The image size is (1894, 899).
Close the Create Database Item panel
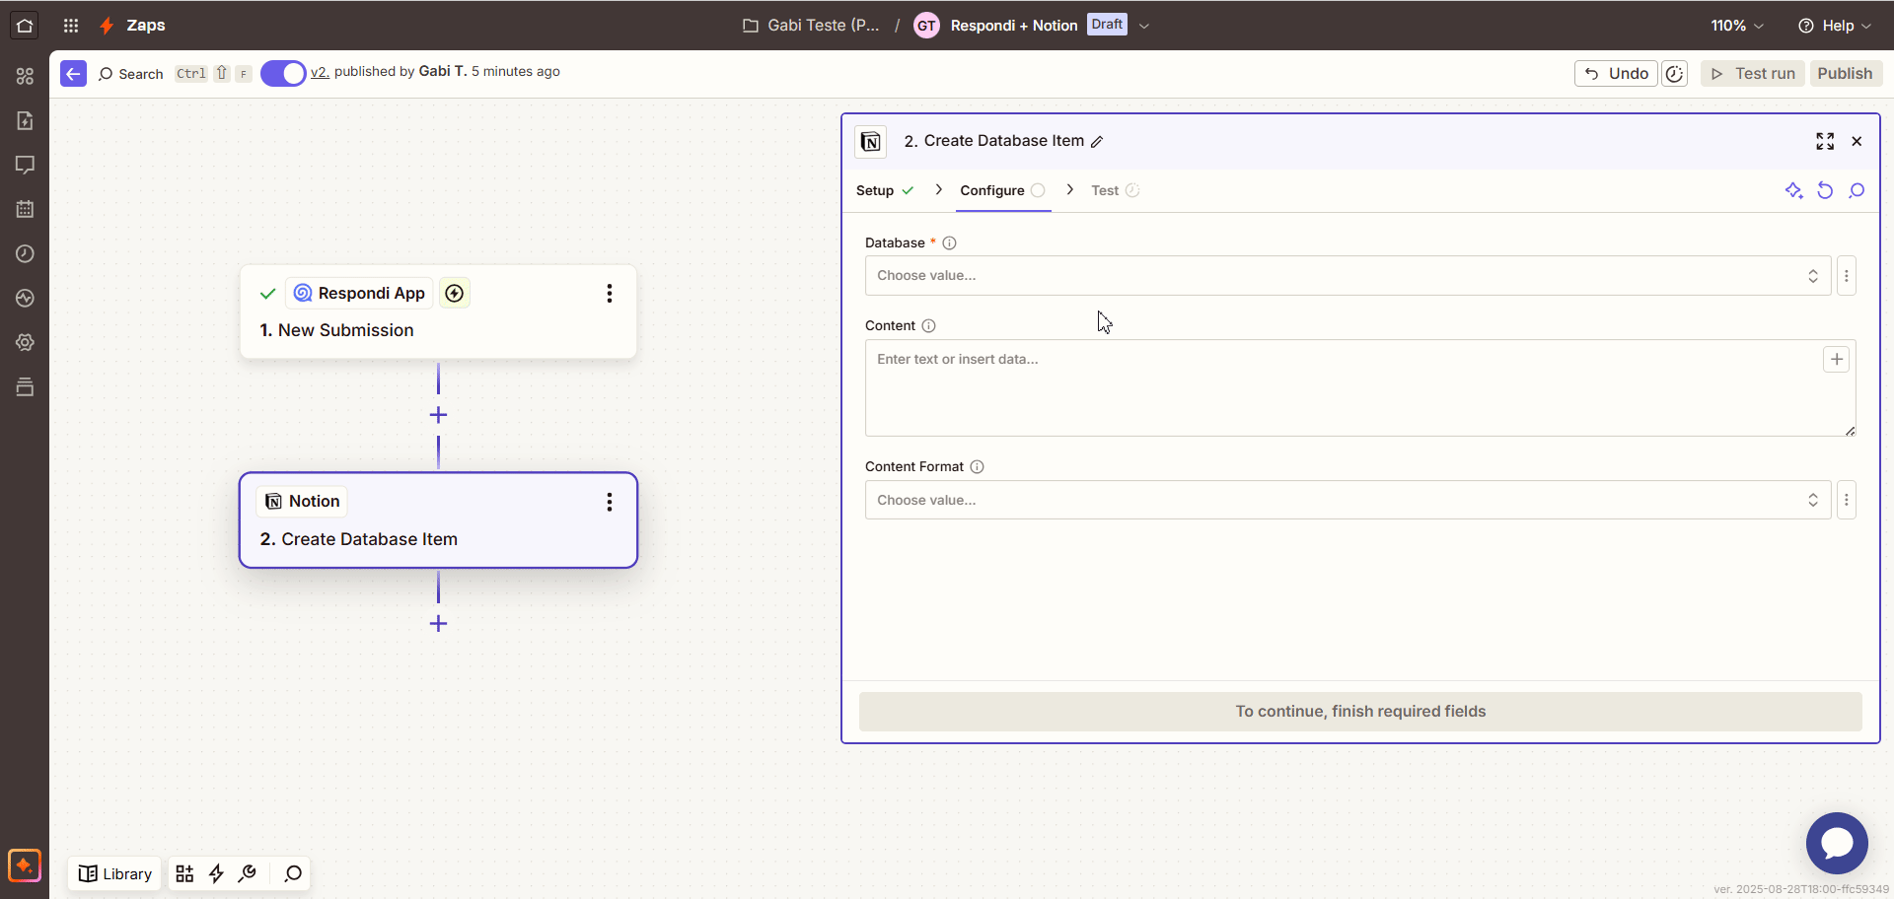click(x=1857, y=141)
